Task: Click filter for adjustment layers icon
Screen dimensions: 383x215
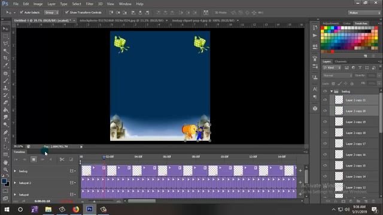Action: click(x=353, y=67)
